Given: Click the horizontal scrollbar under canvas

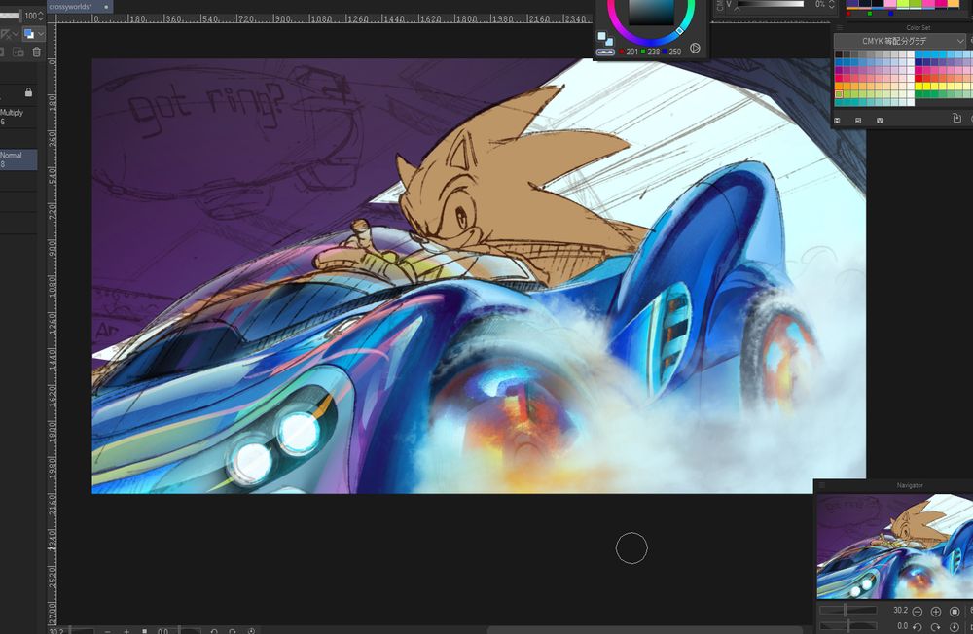Looking at the screenshot, I should [645, 630].
